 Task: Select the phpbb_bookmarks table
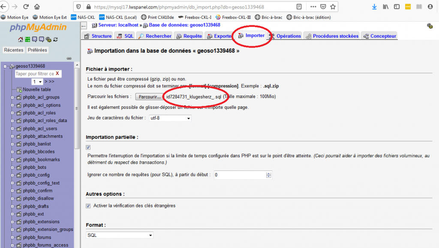click(42, 160)
